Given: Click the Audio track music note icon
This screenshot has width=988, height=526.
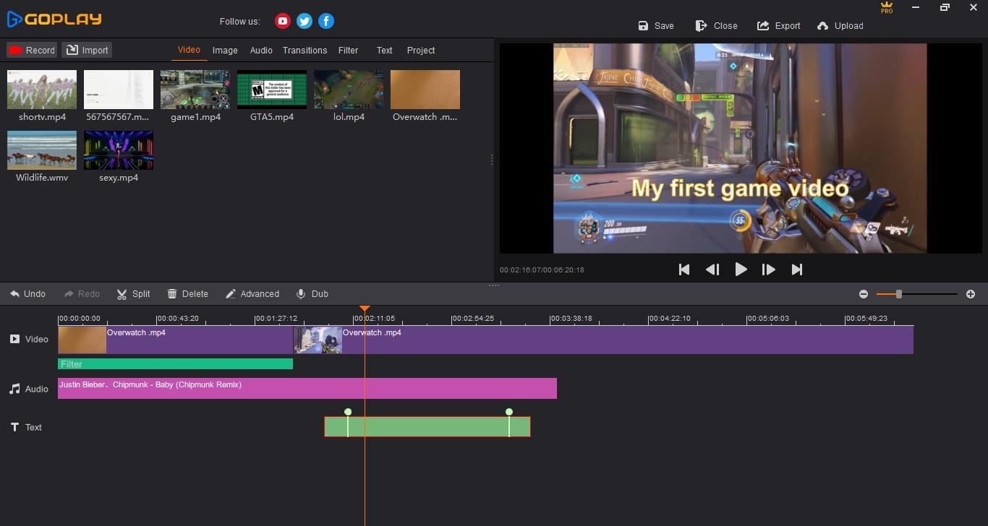Looking at the screenshot, I should pos(14,389).
